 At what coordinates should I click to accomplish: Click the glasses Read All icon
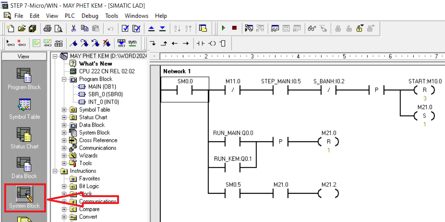[x=312, y=28]
